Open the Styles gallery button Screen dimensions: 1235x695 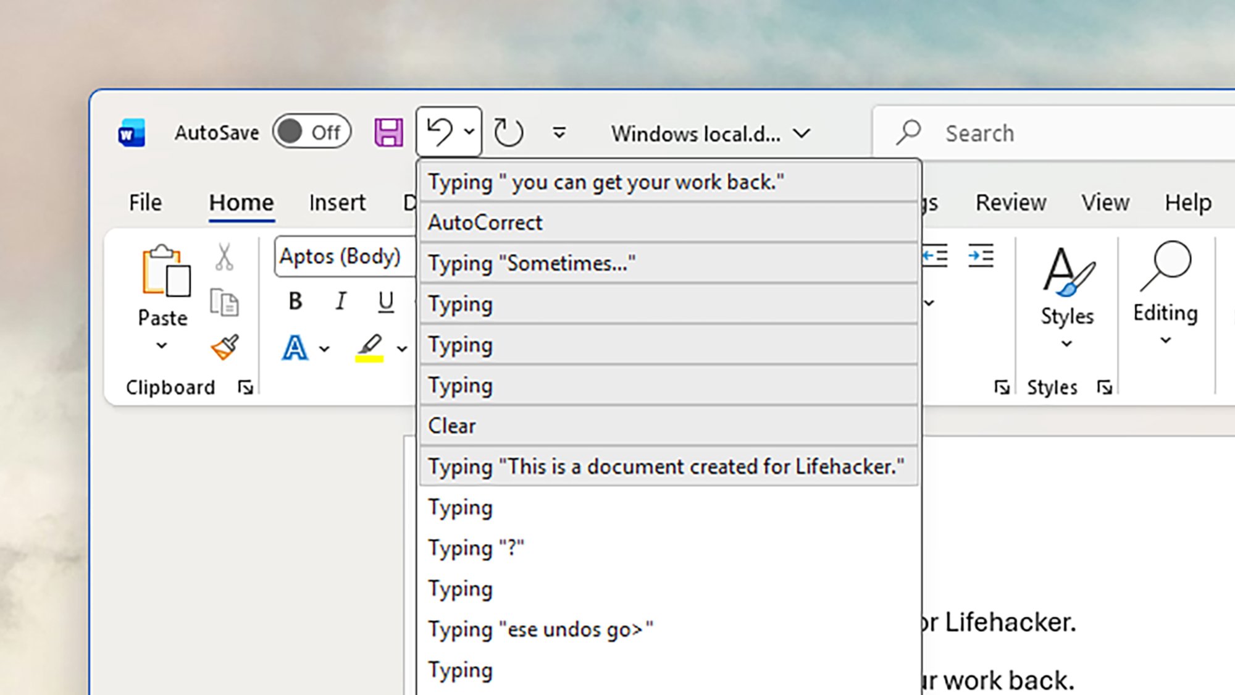coord(1067,297)
